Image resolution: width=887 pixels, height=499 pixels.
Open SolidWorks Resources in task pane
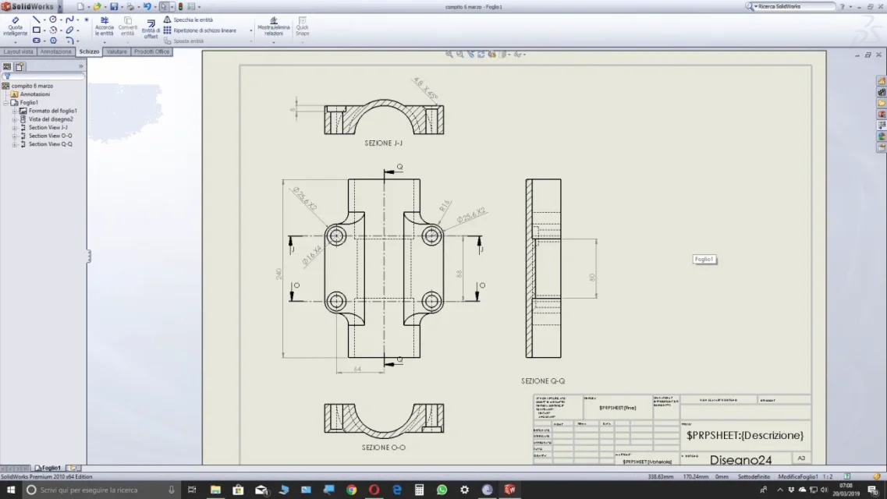click(882, 81)
